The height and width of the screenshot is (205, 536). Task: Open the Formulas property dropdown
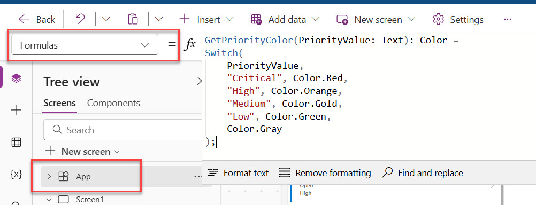(x=85, y=45)
